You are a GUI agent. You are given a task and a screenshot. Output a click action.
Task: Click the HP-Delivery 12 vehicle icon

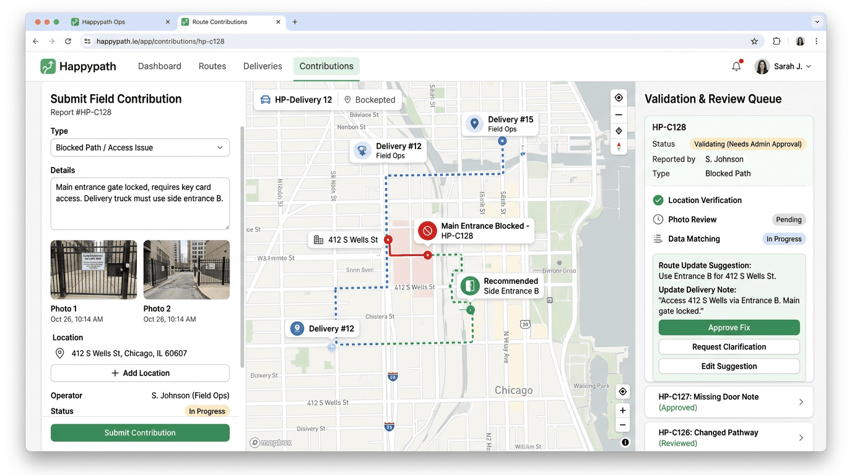[265, 100]
